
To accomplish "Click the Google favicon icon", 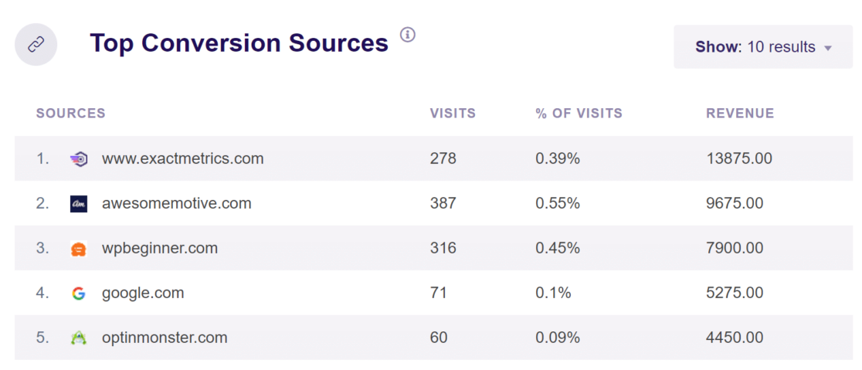I will [x=78, y=294].
